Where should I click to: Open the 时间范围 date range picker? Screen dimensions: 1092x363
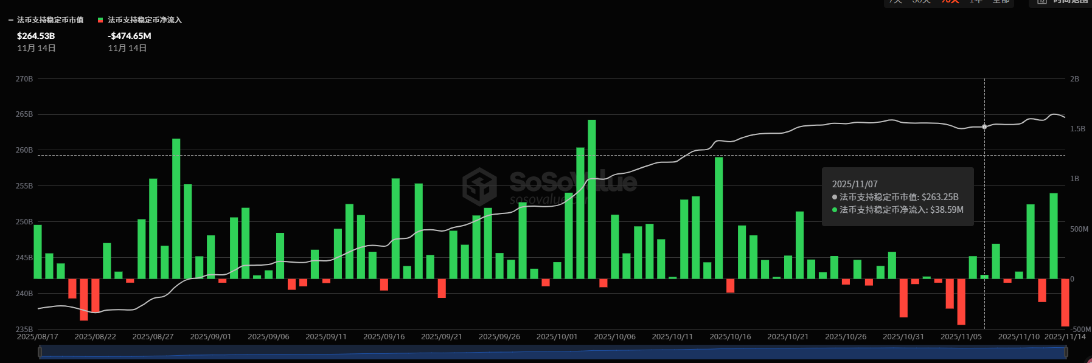pos(1069,2)
